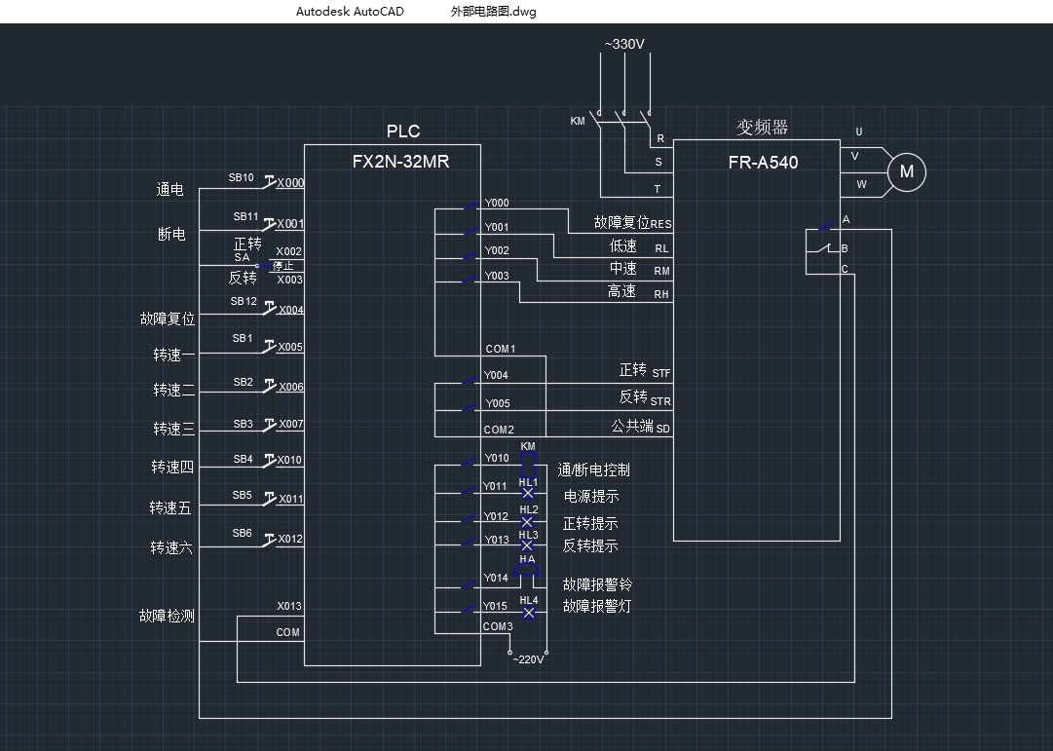
Task: Click the 外部电路图.dwg file title
Action: pyautogui.click(x=493, y=12)
